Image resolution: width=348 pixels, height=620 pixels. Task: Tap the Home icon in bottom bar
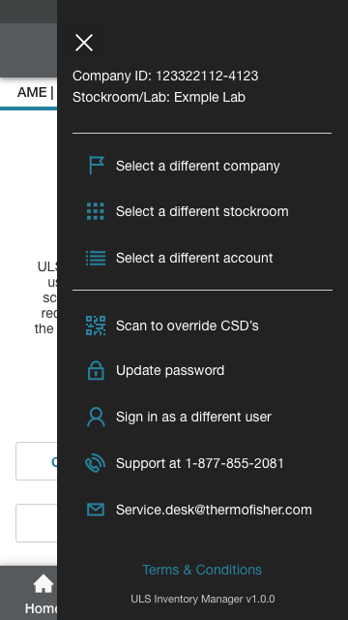pos(43,584)
